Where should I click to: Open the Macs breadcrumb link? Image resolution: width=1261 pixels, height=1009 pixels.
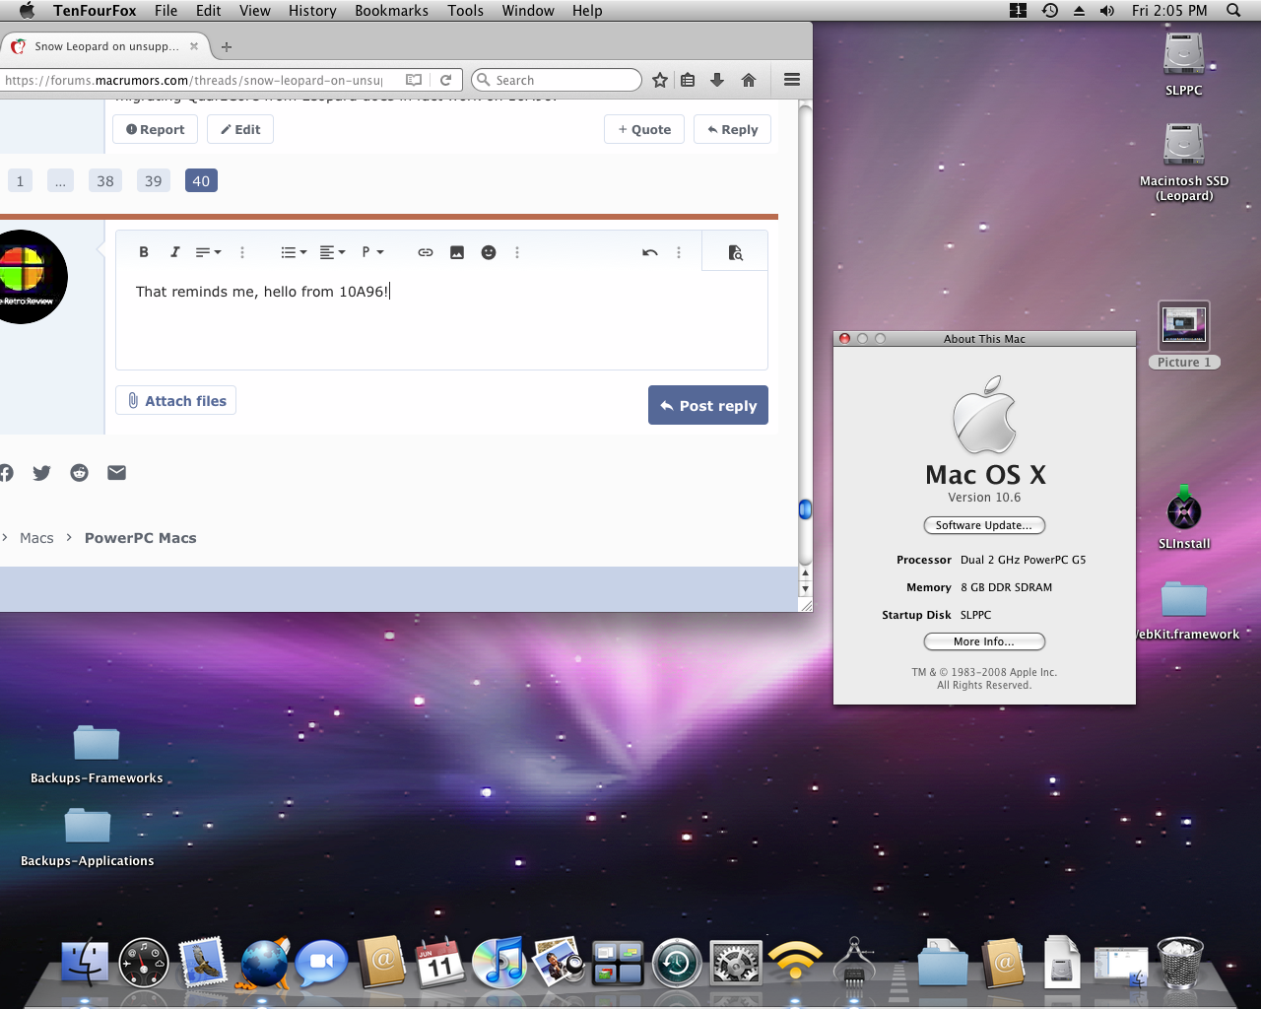(36, 538)
